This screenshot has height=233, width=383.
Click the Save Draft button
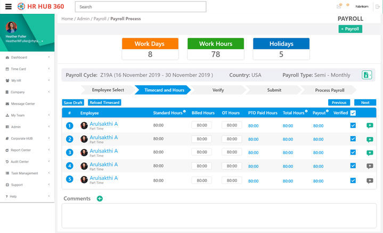[x=73, y=103]
